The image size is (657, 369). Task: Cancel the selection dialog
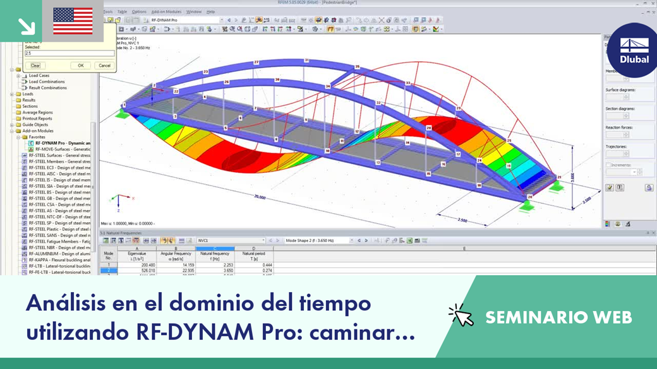tap(104, 65)
